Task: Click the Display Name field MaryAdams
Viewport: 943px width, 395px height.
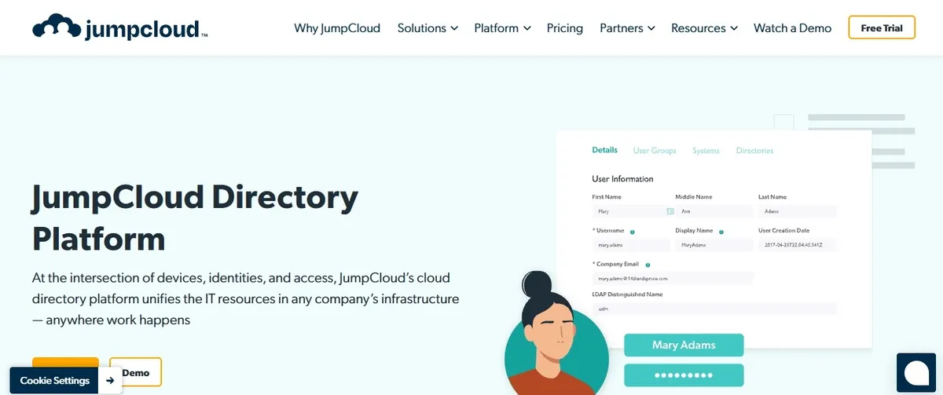Action: click(x=714, y=245)
